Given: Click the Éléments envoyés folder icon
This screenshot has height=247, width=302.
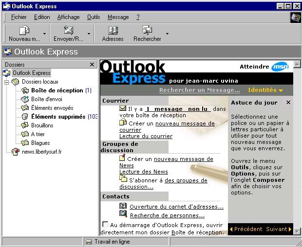Looking at the screenshot, I should pyautogui.click(x=25, y=108).
